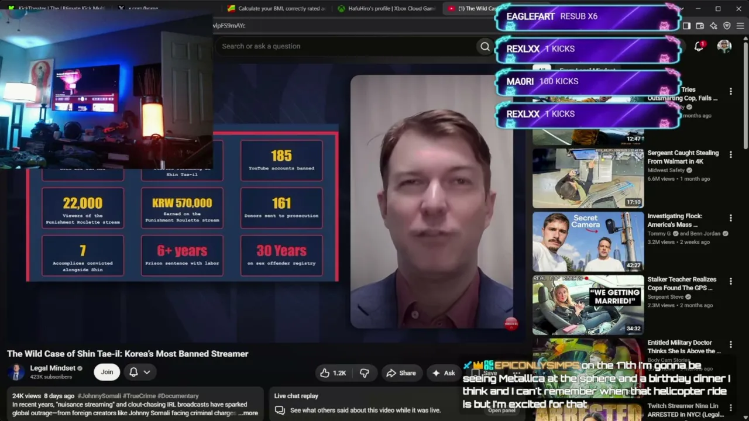Open options for Tries Outsmarting Cop video
Viewport: 749px width, 421px height.
pyautogui.click(x=730, y=91)
